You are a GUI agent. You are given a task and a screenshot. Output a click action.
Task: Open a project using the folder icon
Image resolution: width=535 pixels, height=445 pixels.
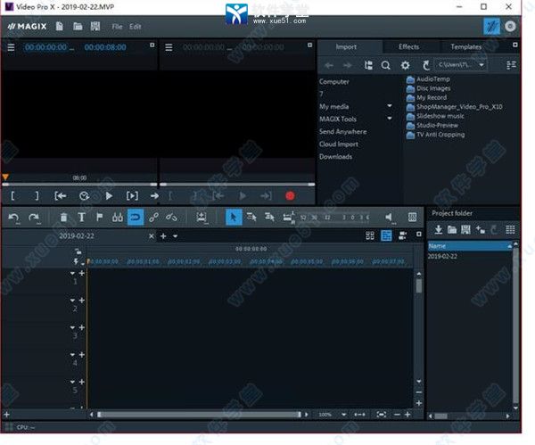point(78,26)
